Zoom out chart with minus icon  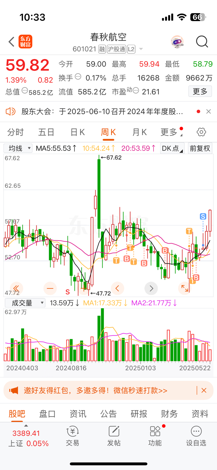[x=50, y=288]
